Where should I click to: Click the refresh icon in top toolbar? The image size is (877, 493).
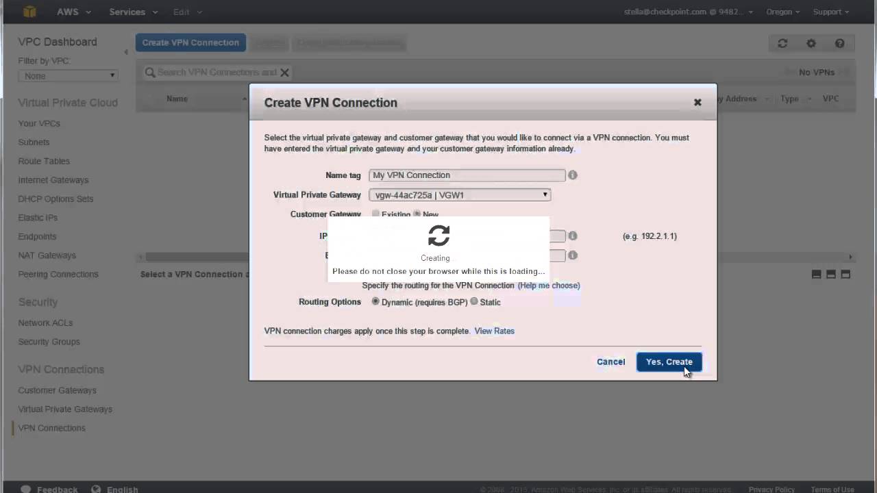[x=782, y=43]
